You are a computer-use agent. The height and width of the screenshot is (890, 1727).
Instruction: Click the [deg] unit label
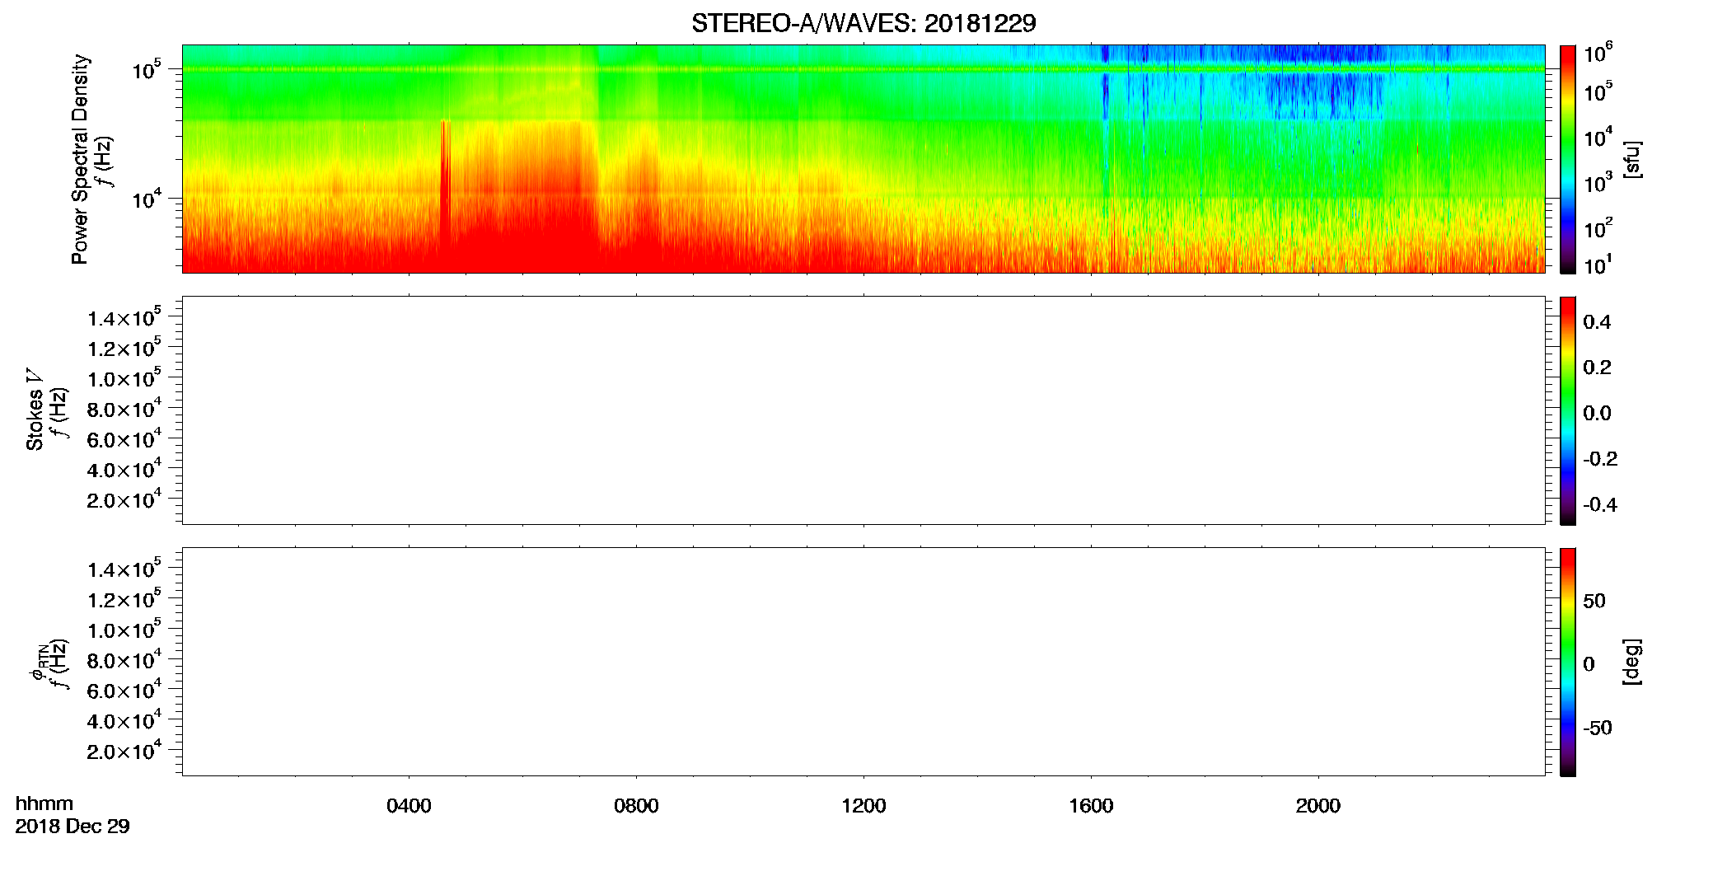pos(1632,662)
